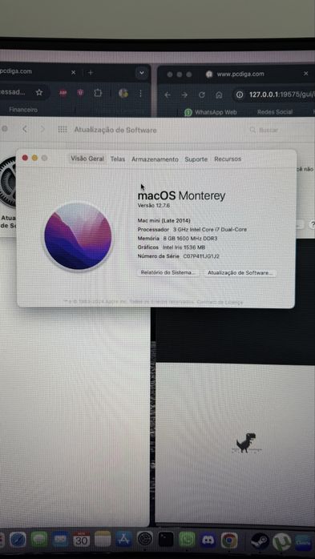This screenshot has height=559, width=315.
Task: Open Steam in the Dock
Action: click(260, 541)
